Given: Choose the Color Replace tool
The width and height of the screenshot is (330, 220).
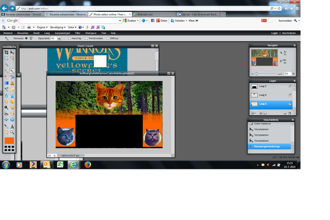Looking at the screenshot, I should click(6, 89).
